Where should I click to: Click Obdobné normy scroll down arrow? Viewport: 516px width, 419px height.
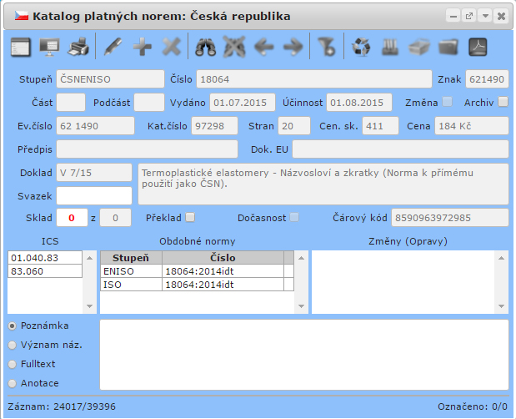click(301, 306)
